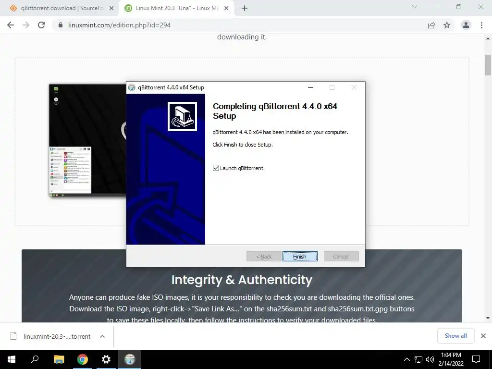The height and width of the screenshot is (369, 492).
Task: Click Show all downloads
Action: (455, 336)
